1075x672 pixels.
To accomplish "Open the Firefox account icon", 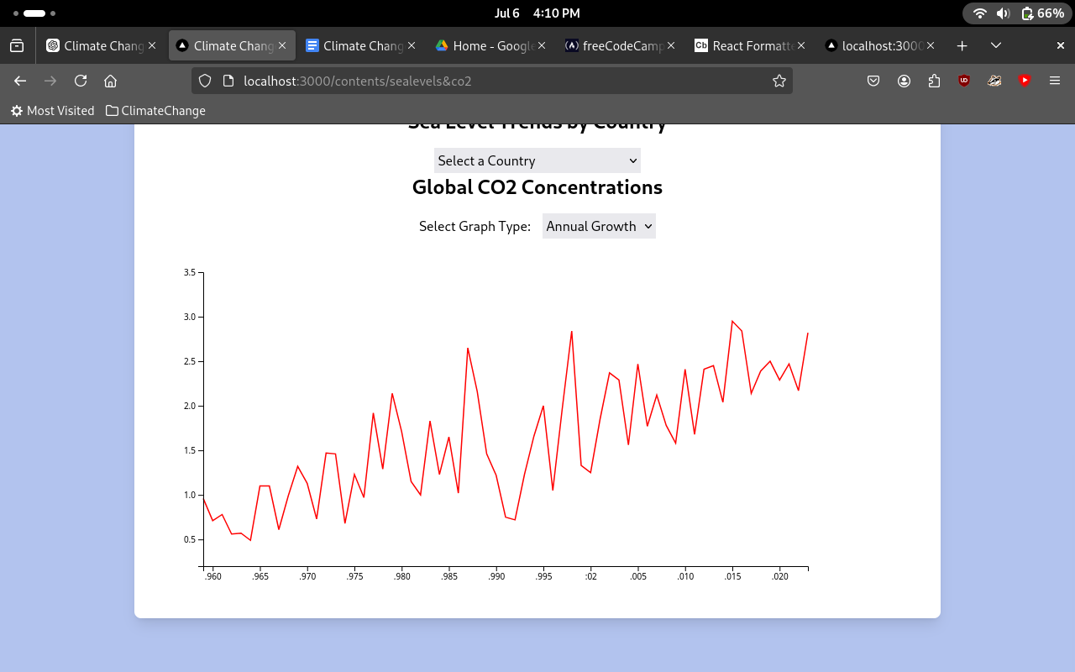I will 904,81.
